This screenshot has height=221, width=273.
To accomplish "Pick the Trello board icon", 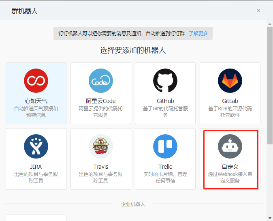I will point(165,146).
